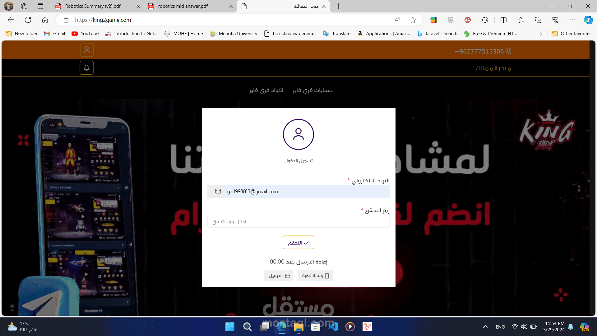The height and width of the screenshot is (336, 597).
Task: Click the التحقق verify button
Action: (x=298, y=243)
